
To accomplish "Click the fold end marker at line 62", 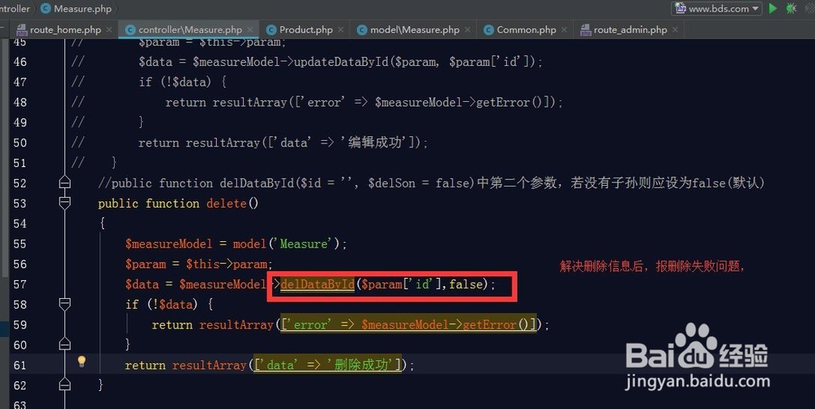I will coord(64,385).
